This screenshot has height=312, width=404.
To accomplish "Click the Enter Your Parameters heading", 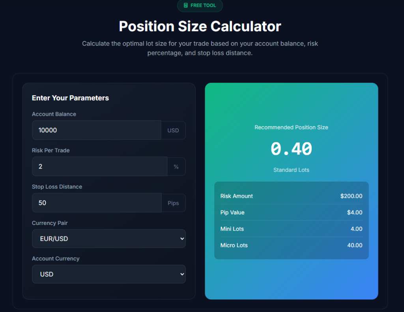I will (x=70, y=98).
